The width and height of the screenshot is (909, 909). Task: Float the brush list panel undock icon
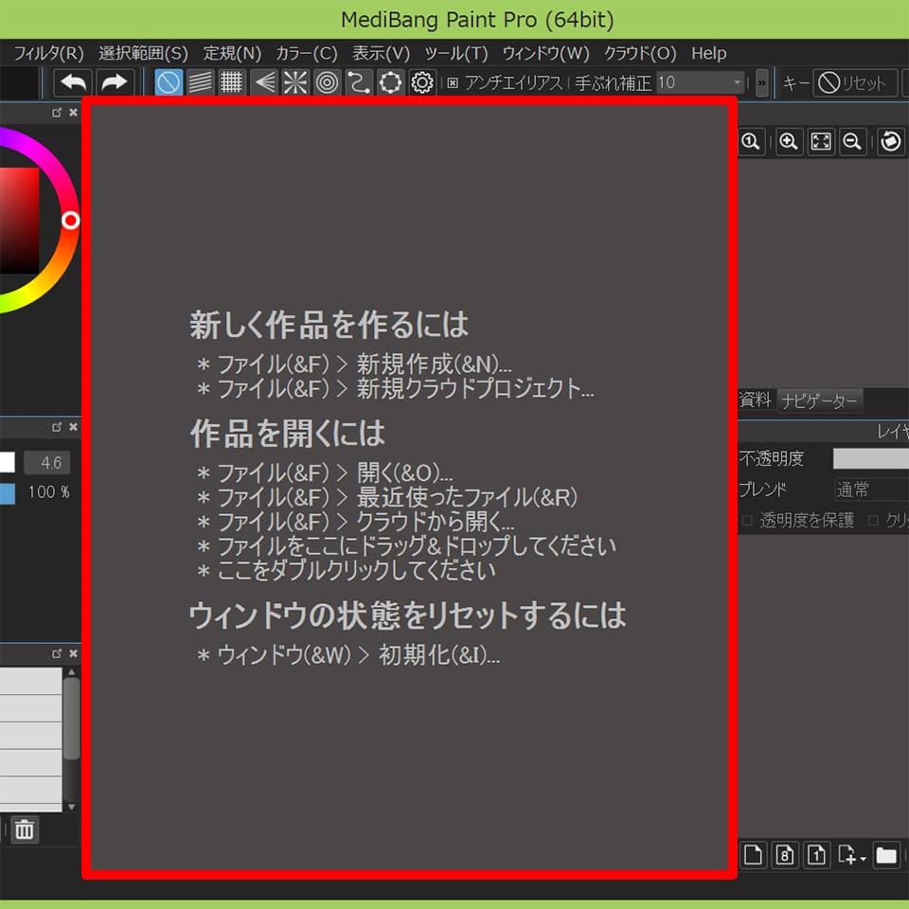57,653
